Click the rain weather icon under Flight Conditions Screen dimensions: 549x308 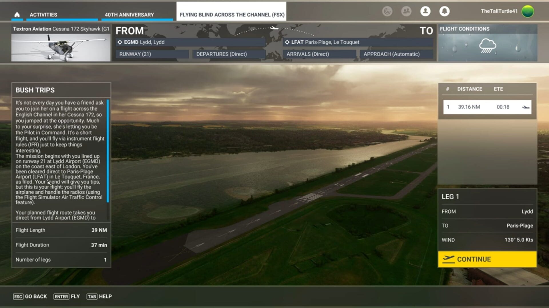pyautogui.click(x=488, y=46)
